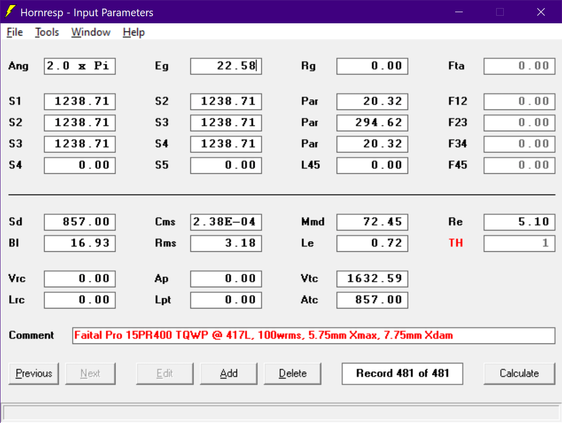Minimize the Hornresp window
562x423 pixels.
(459, 12)
